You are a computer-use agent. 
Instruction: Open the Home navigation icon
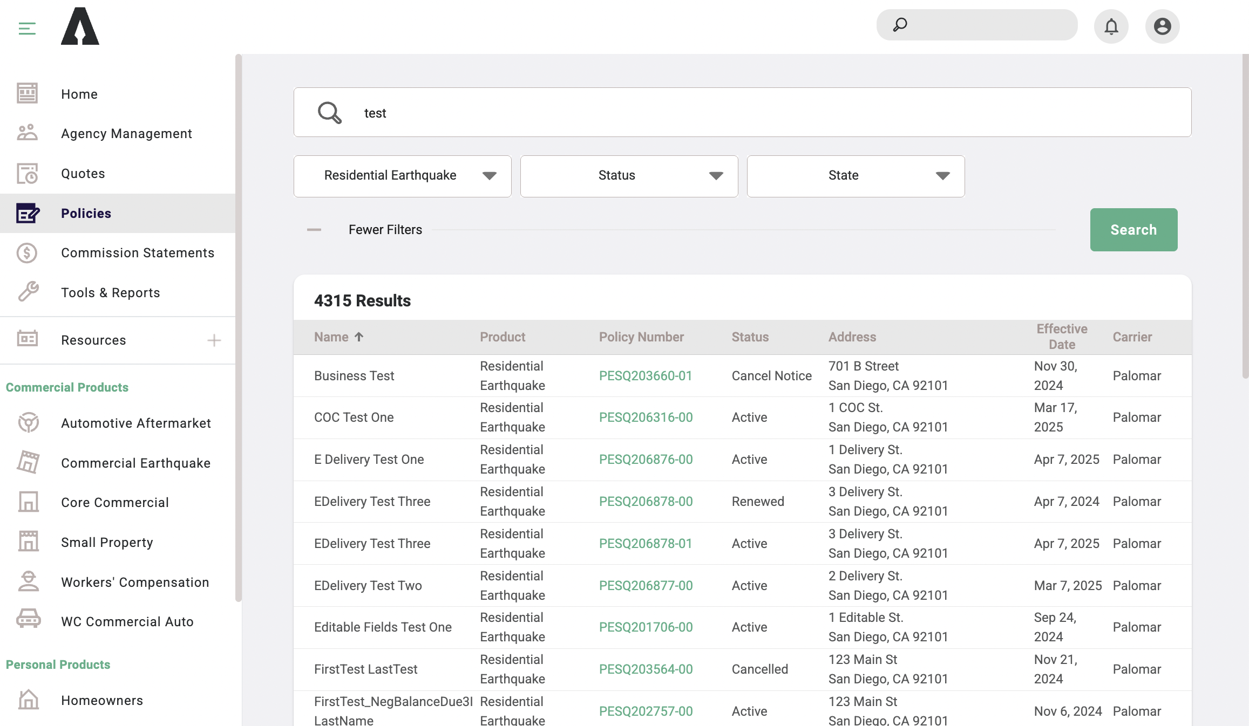[x=28, y=93]
